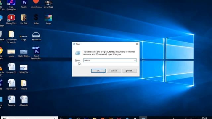Click the 'Type the name of a program' description
Viewport: 212px width, 119px height.
point(109,53)
